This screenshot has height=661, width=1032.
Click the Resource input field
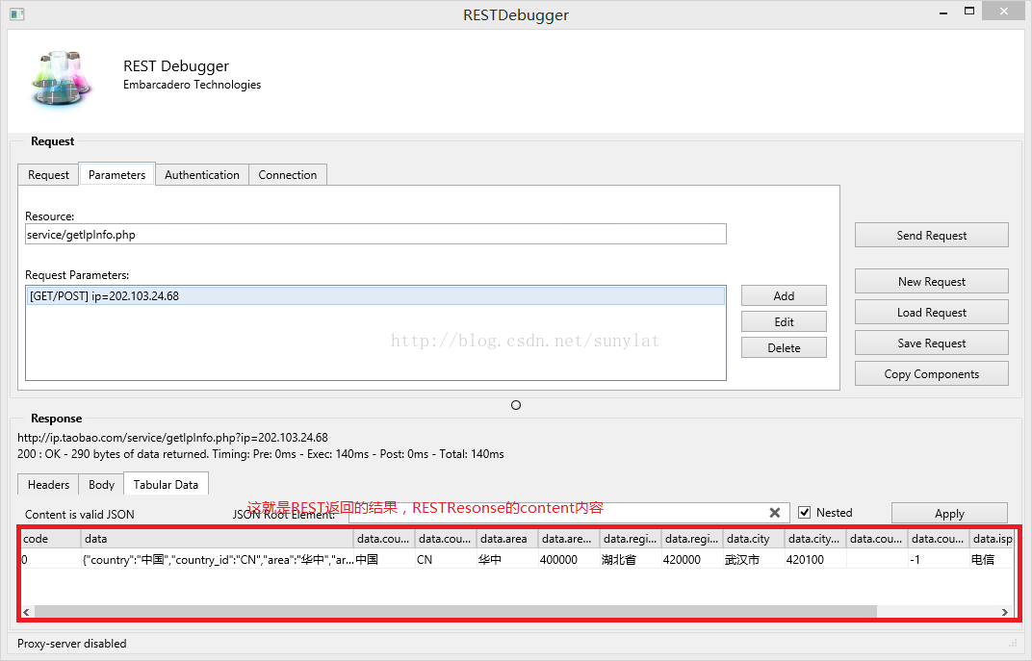click(375, 234)
